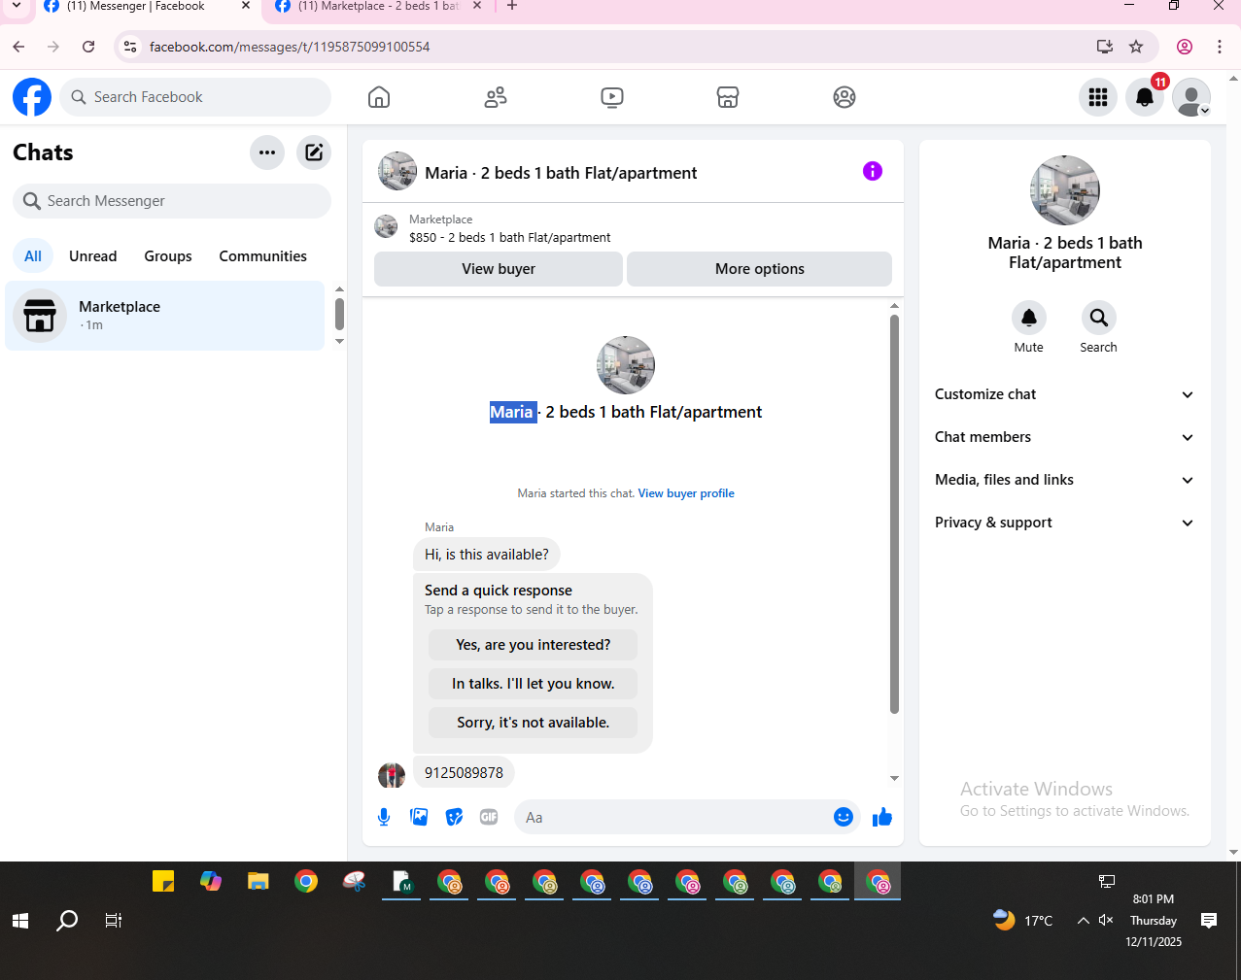Viewport: 1241px width, 980px height.
Task: Click the large apartment photo in right panel
Action: (1065, 190)
